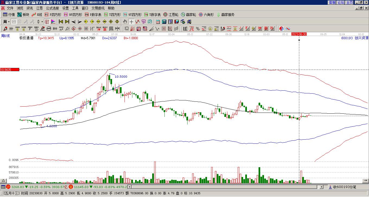Click the yellow diamond left-arrow button
369x197 pixels.
[x=86, y=22]
